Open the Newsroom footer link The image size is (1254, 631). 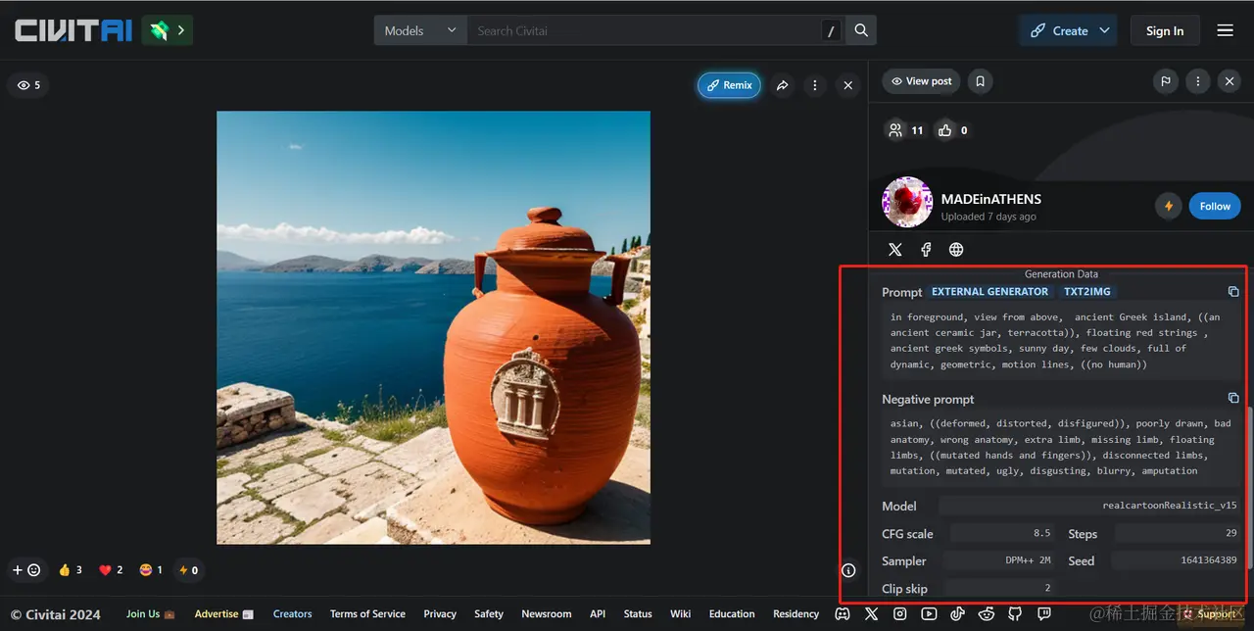pyautogui.click(x=547, y=614)
